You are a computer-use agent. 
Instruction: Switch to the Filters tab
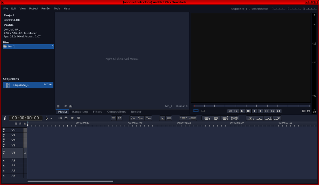click(x=97, y=112)
